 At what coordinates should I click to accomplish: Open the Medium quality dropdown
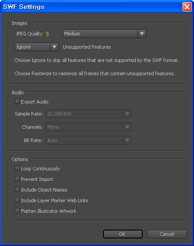point(104,34)
